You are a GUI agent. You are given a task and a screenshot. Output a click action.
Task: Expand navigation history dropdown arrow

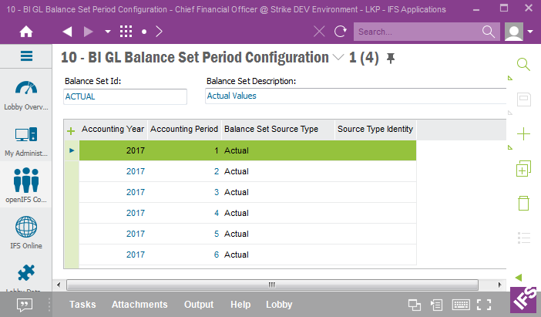pyautogui.click(x=107, y=32)
